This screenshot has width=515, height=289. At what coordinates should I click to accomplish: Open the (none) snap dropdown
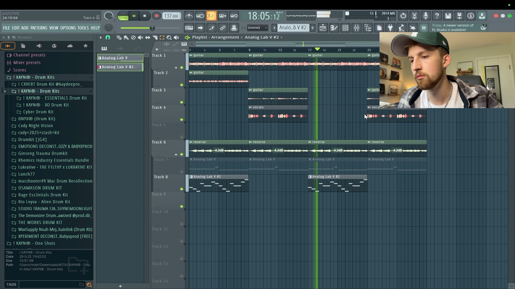click(257, 28)
